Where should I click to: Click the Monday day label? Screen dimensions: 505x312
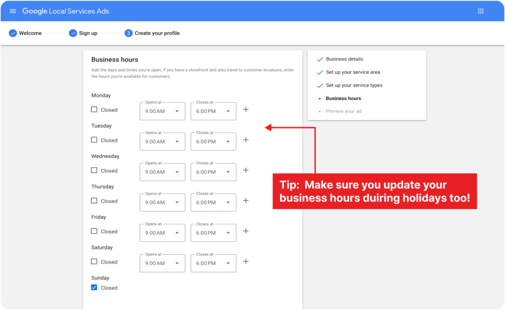[x=101, y=95]
